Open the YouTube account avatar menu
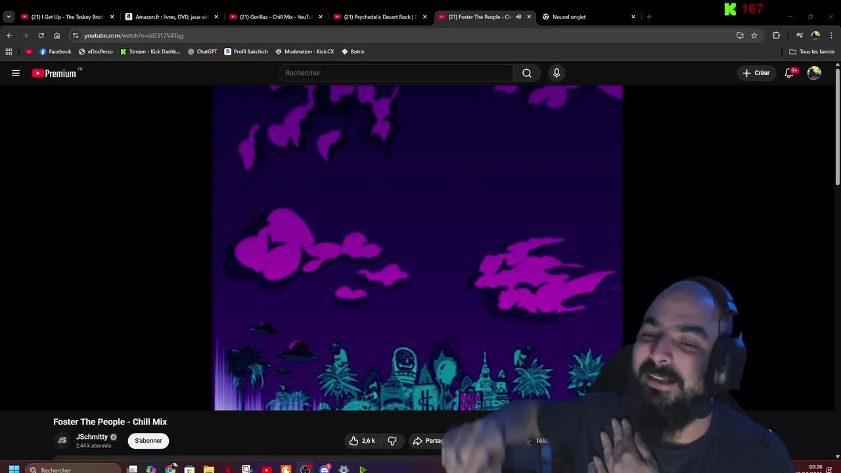This screenshot has width=841, height=473. [814, 73]
